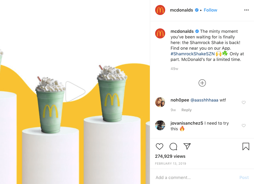This screenshot has width=254, height=184.
Task: Play the Shamrock Shake video
Action: click(75, 92)
